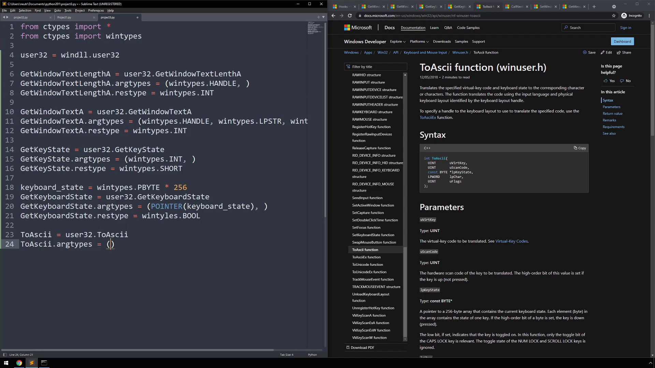The image size is (655, 368).
Task: Bookmark this page with the star icon
Action: [614, 16]
